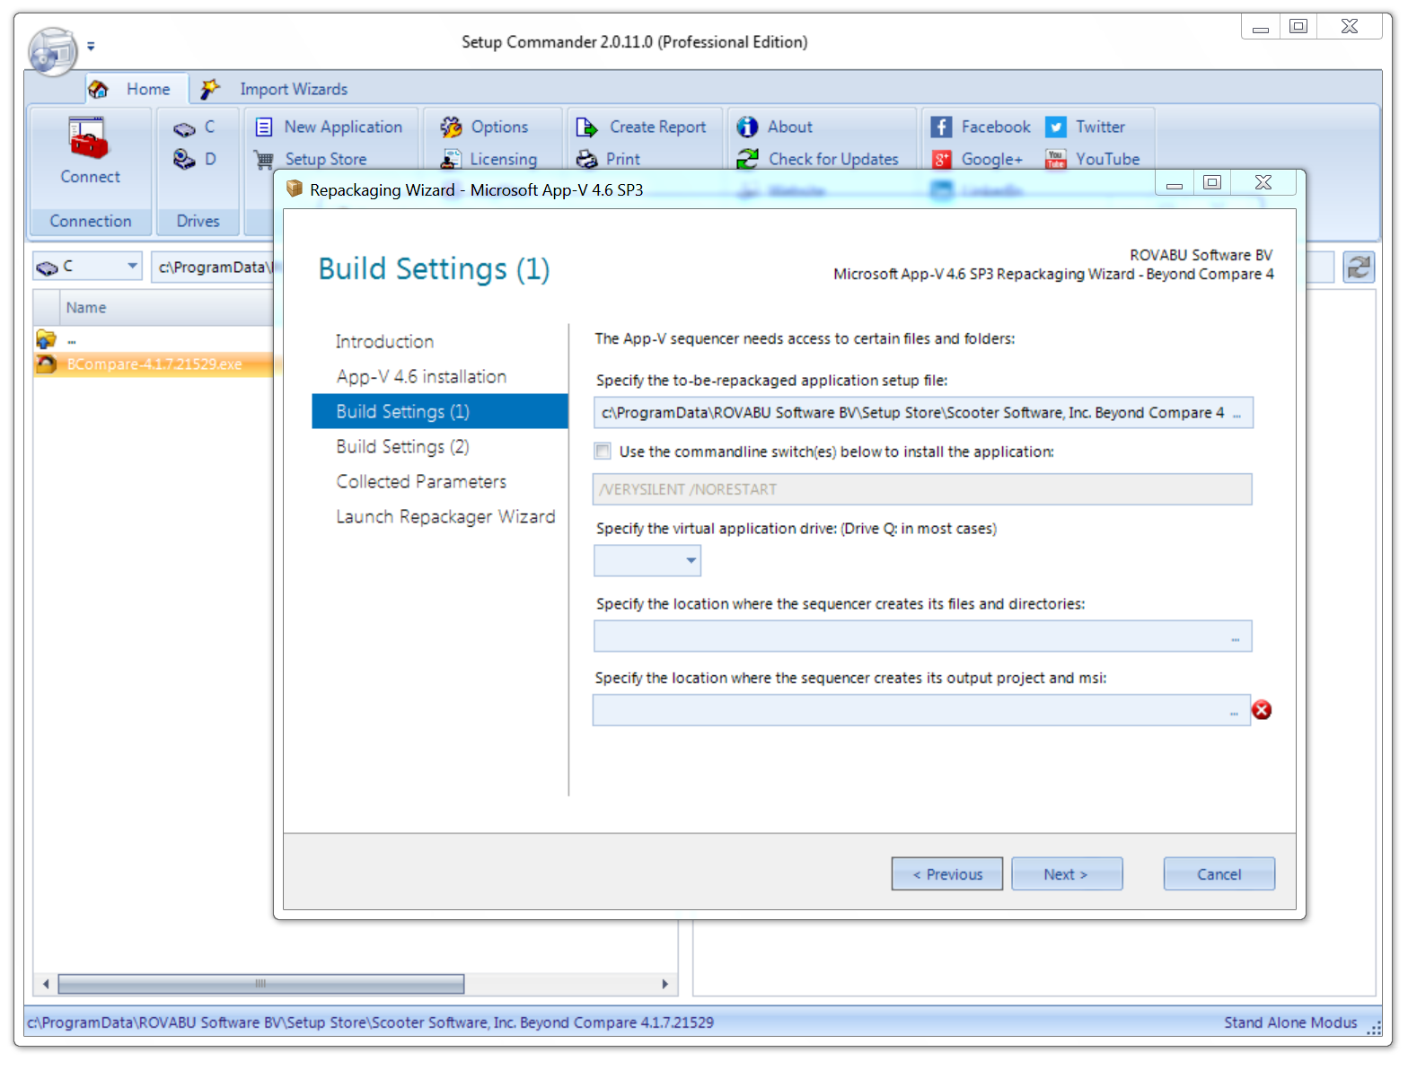Open the Launch Repackager Wizard step
1408x1070 pixels.
coord(445,517)
